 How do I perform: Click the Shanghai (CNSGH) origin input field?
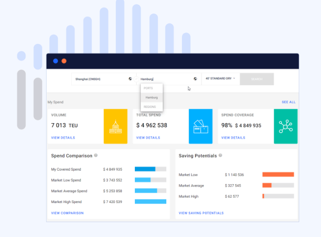(100, 79)
